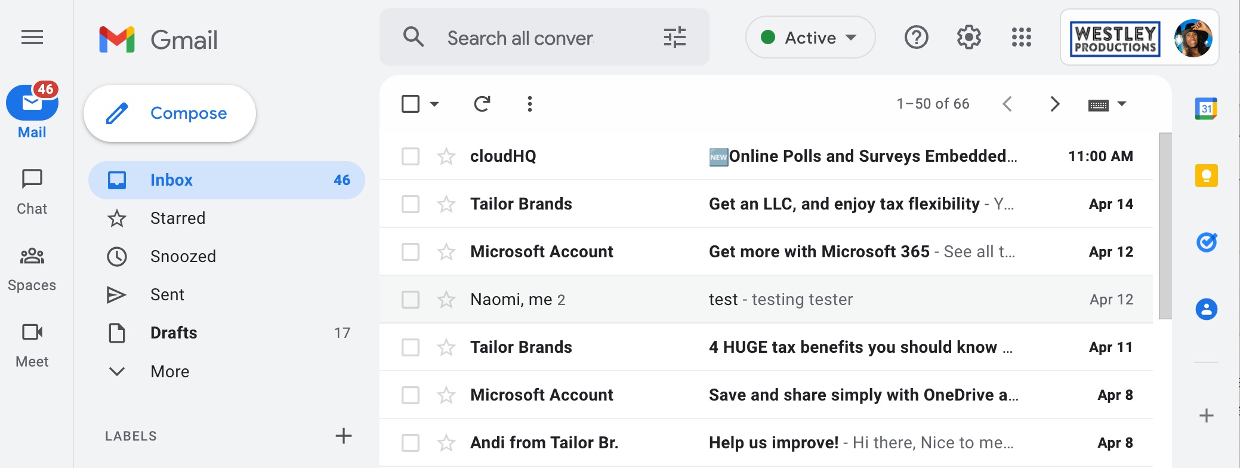This screenshot has height=468, width=1240.
Task: Star the Microsoft 365 email
Action: [446, 252]
